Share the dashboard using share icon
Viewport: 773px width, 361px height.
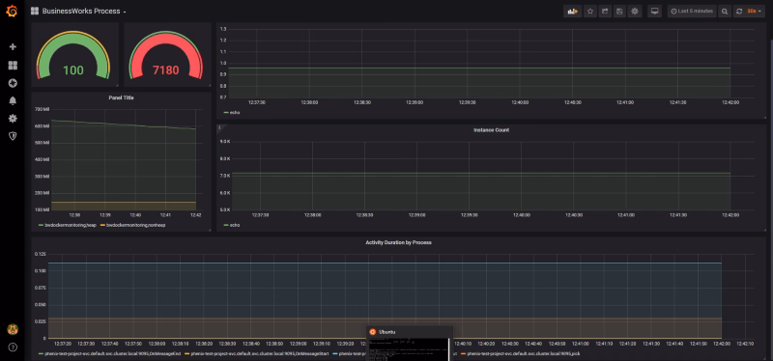click(605, 12)
